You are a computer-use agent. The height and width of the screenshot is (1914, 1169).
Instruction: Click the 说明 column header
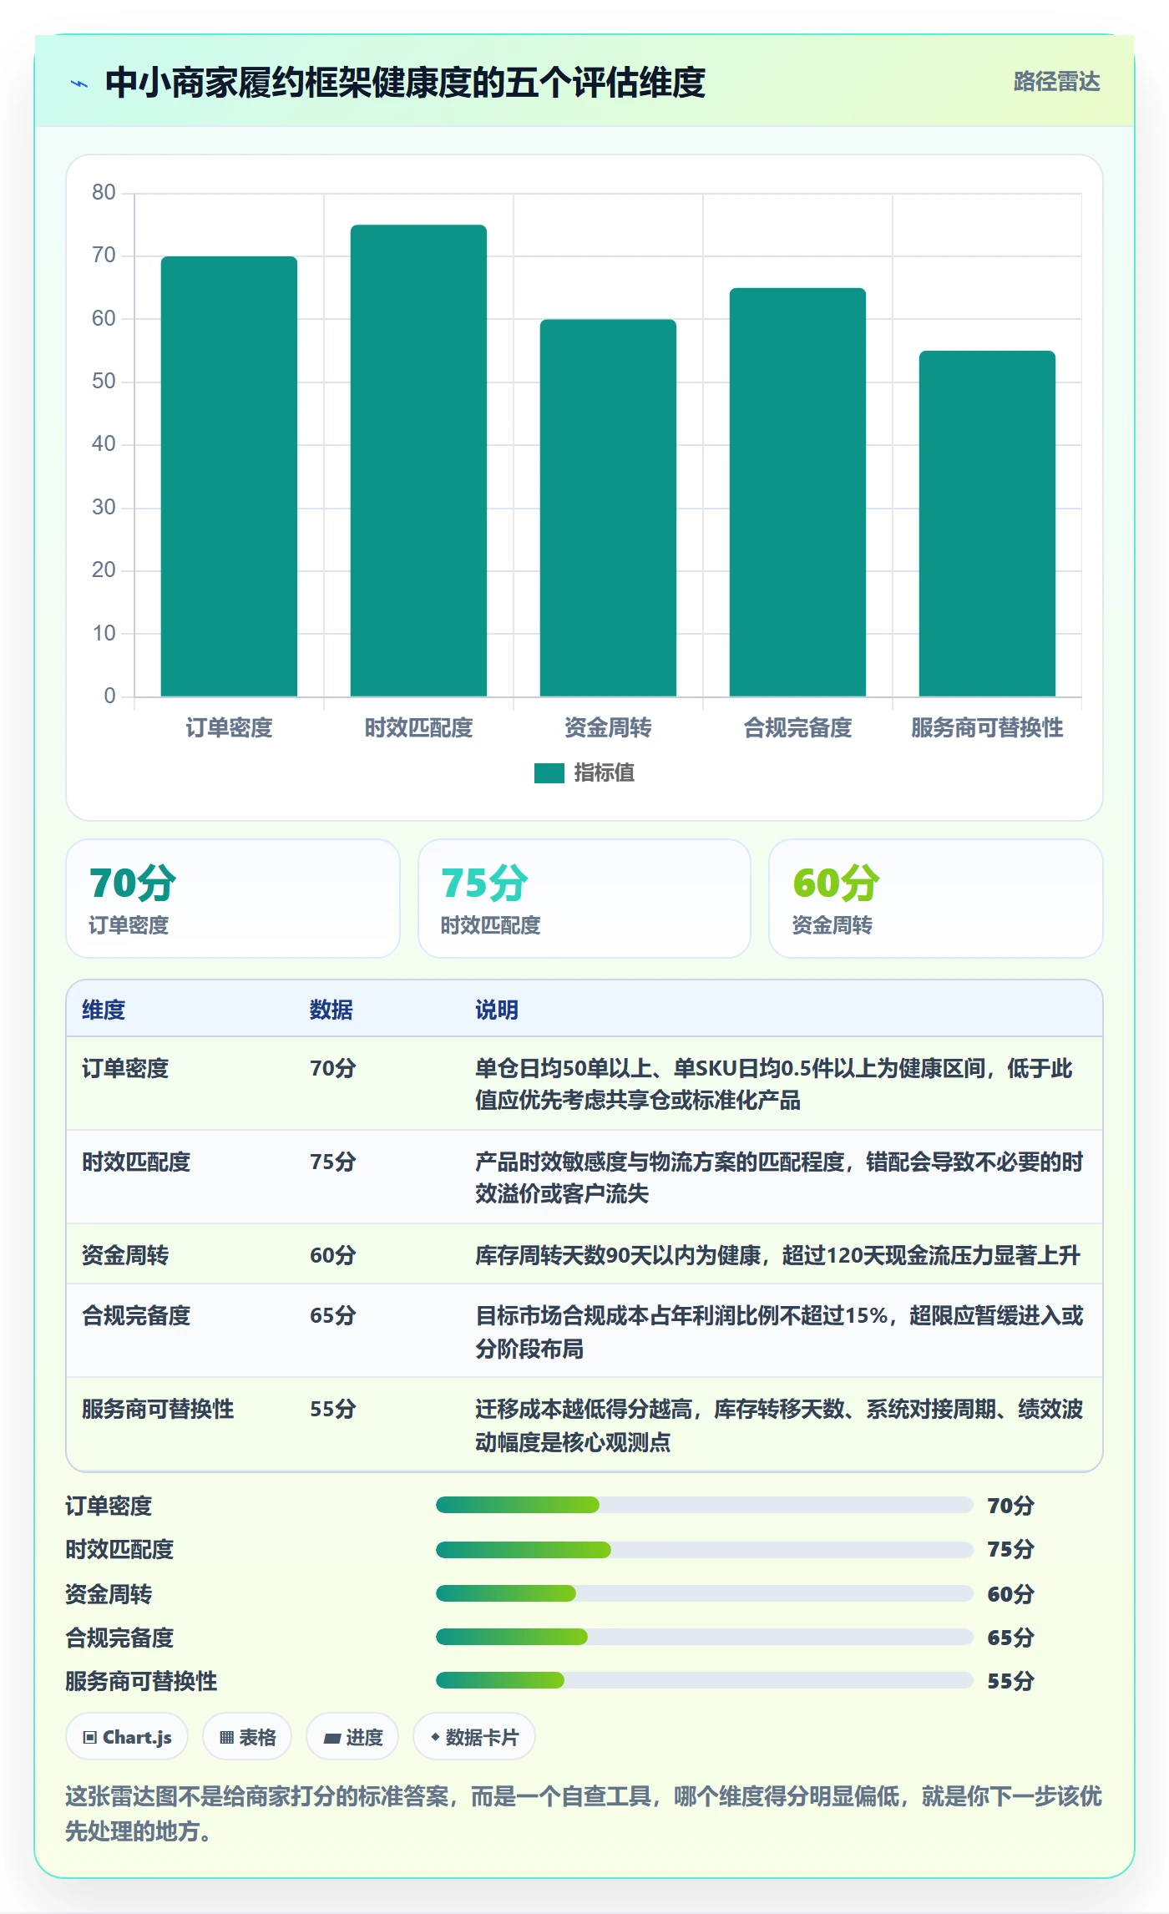tap(497, 1010)
